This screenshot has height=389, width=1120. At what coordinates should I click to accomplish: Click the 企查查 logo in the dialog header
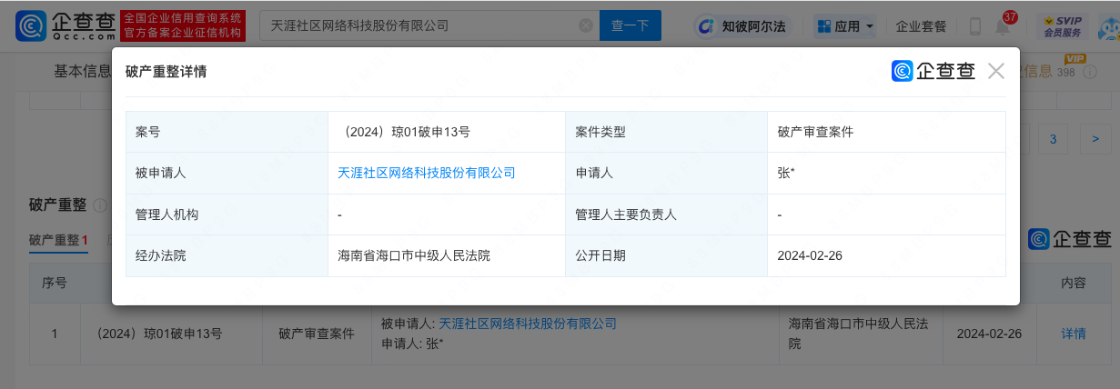pos(933,71)
